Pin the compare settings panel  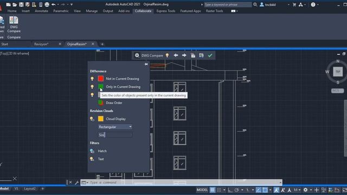point(146,64)
